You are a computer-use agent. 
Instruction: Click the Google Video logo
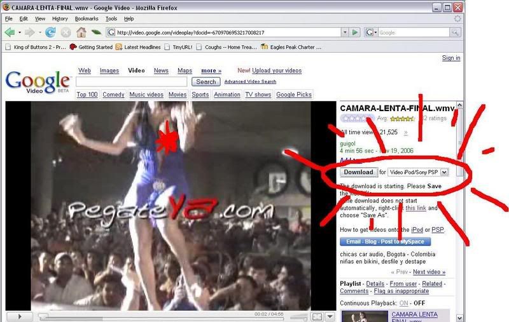pos(38,83)
